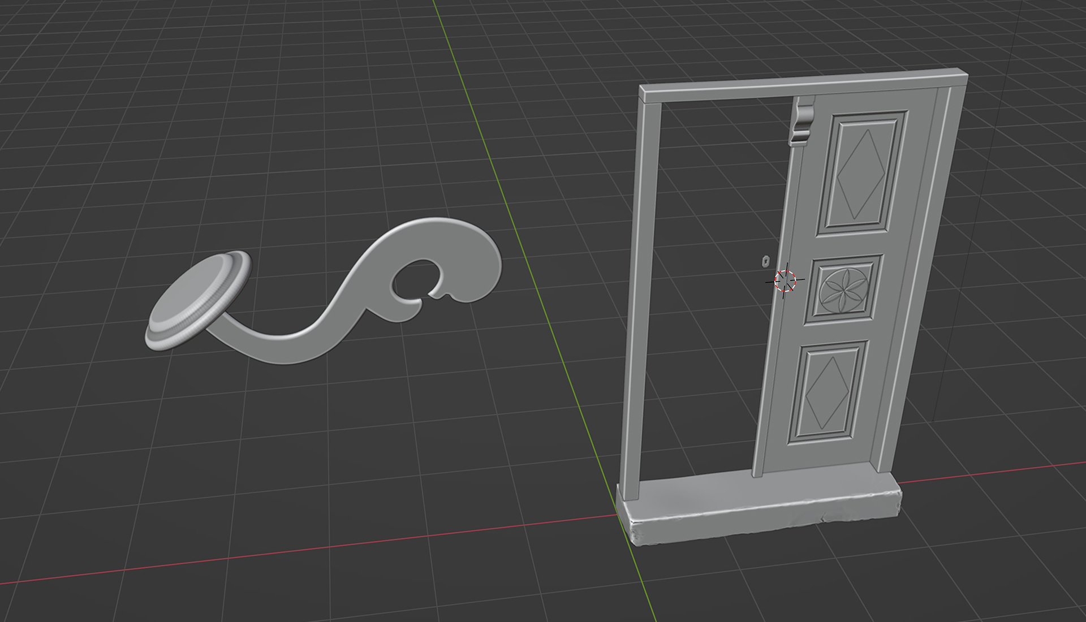This screenshot has width=1086, height=622.
Task: Select the upper diamond door panel
Action: [861, 174]
